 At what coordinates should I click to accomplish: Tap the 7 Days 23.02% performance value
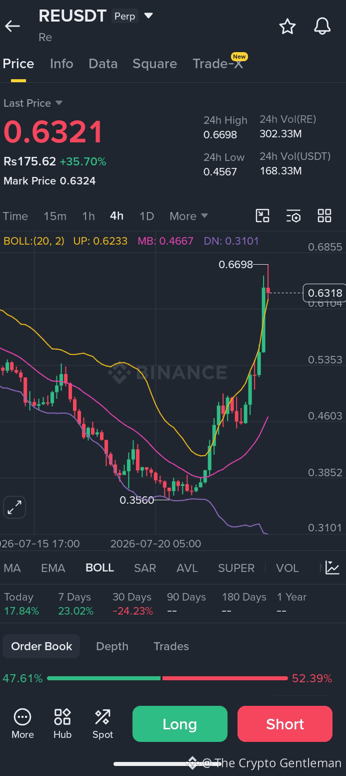[76, 611]
